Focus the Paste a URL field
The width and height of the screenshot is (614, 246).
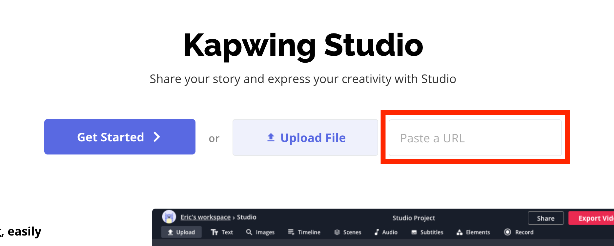(x=475, y=138)
